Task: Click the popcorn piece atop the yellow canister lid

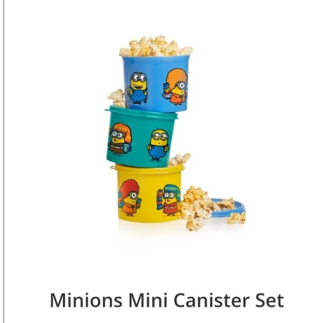Action: [x=180, y=159]
